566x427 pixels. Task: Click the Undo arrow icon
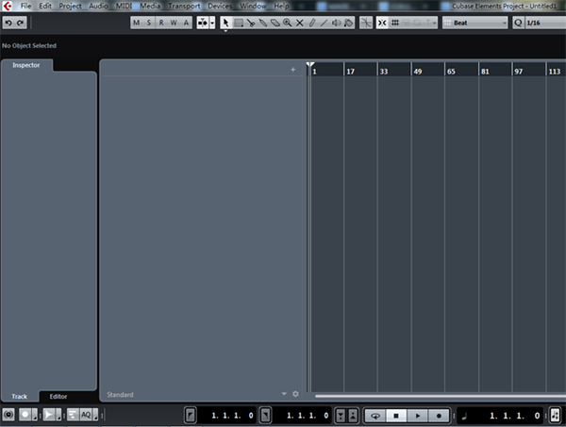8,22
